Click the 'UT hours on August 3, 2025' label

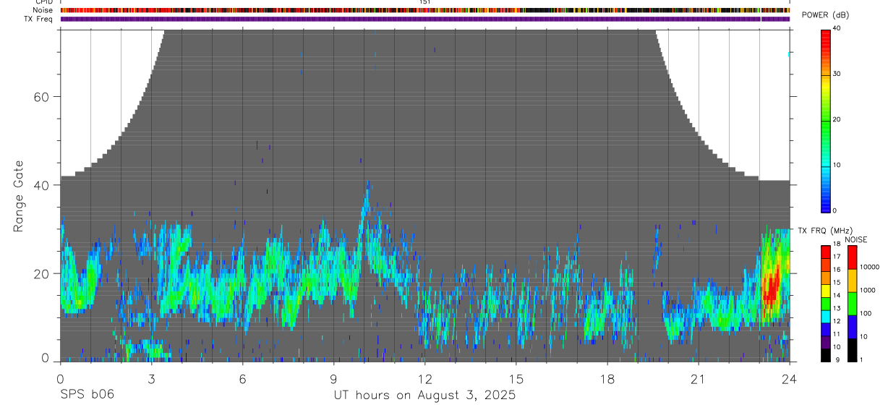424,395
